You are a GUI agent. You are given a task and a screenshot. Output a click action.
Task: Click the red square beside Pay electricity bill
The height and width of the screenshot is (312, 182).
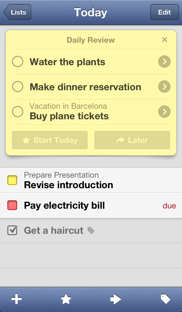[12, 205]
